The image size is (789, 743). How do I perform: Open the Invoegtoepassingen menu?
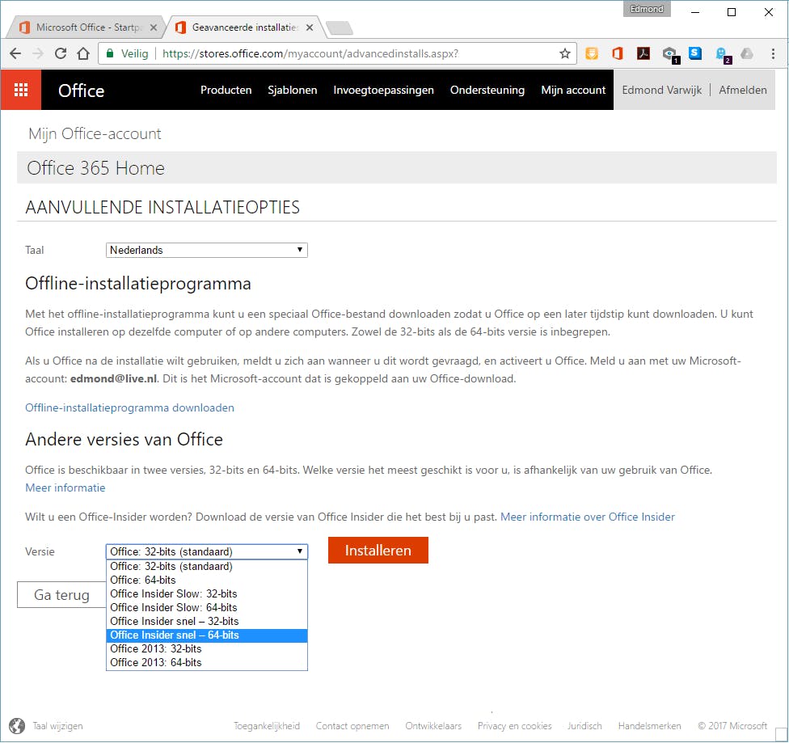383,90
